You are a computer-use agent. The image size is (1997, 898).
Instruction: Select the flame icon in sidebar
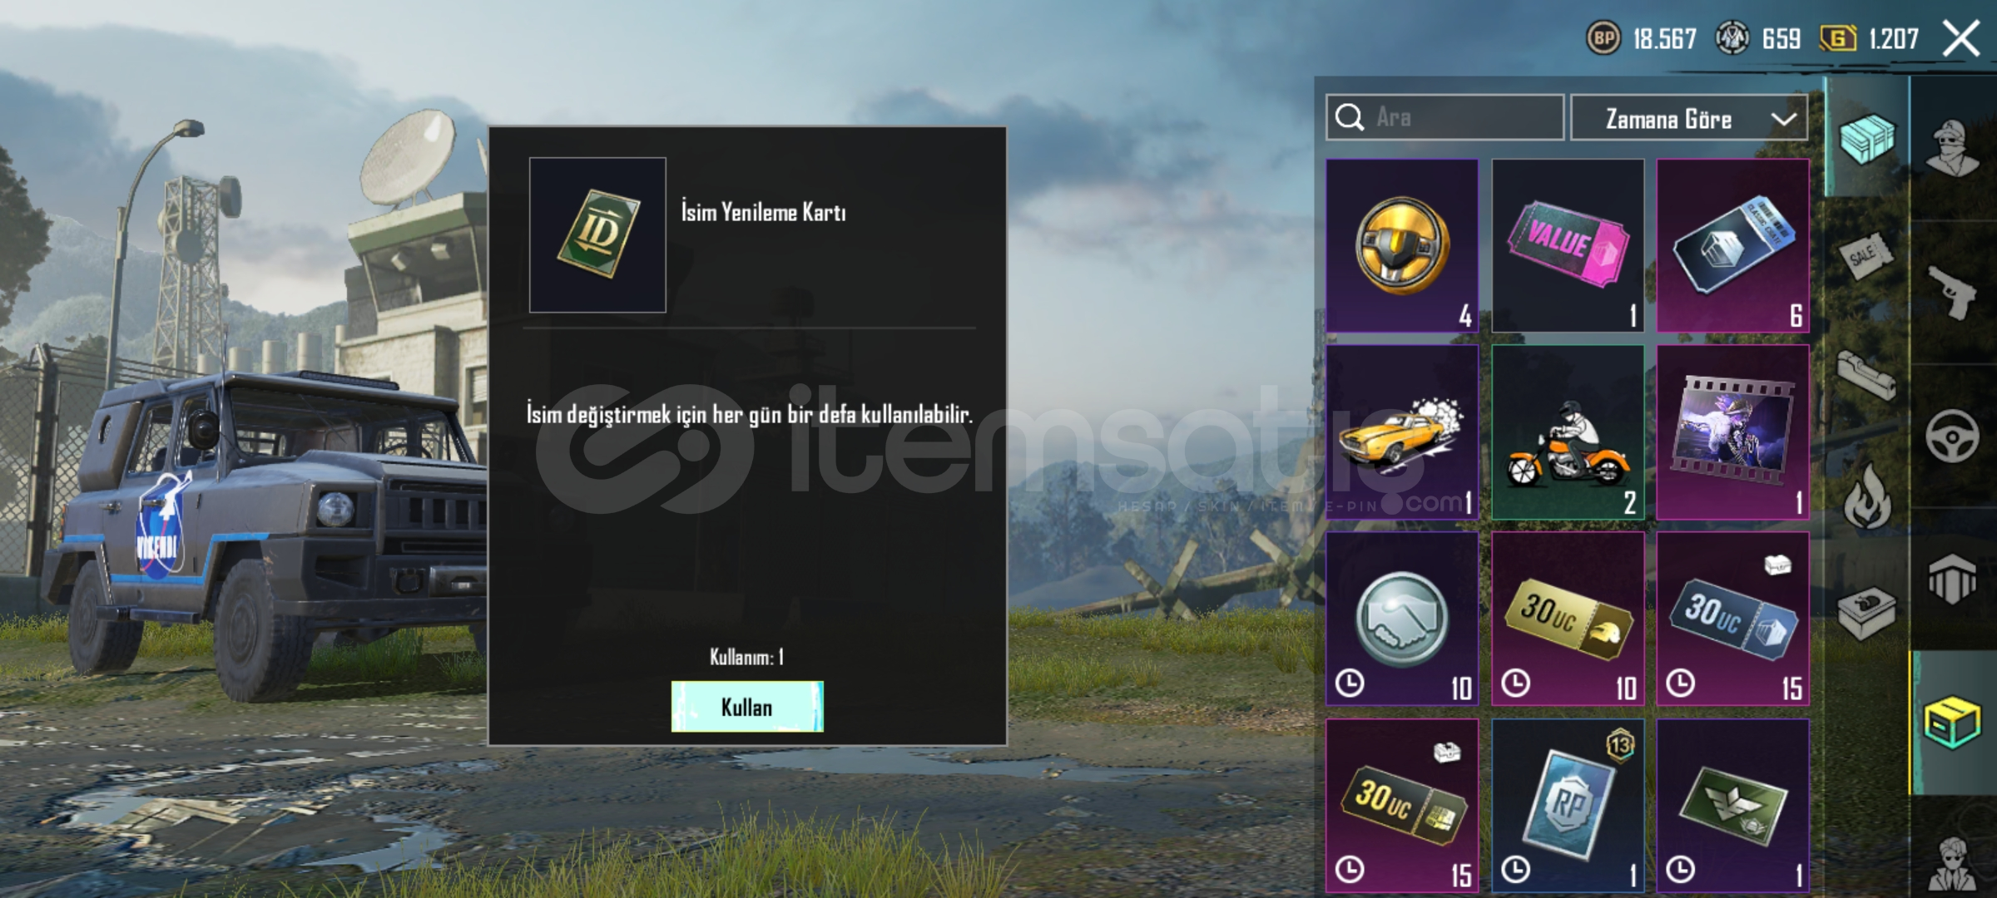(x=1867, y=496)
